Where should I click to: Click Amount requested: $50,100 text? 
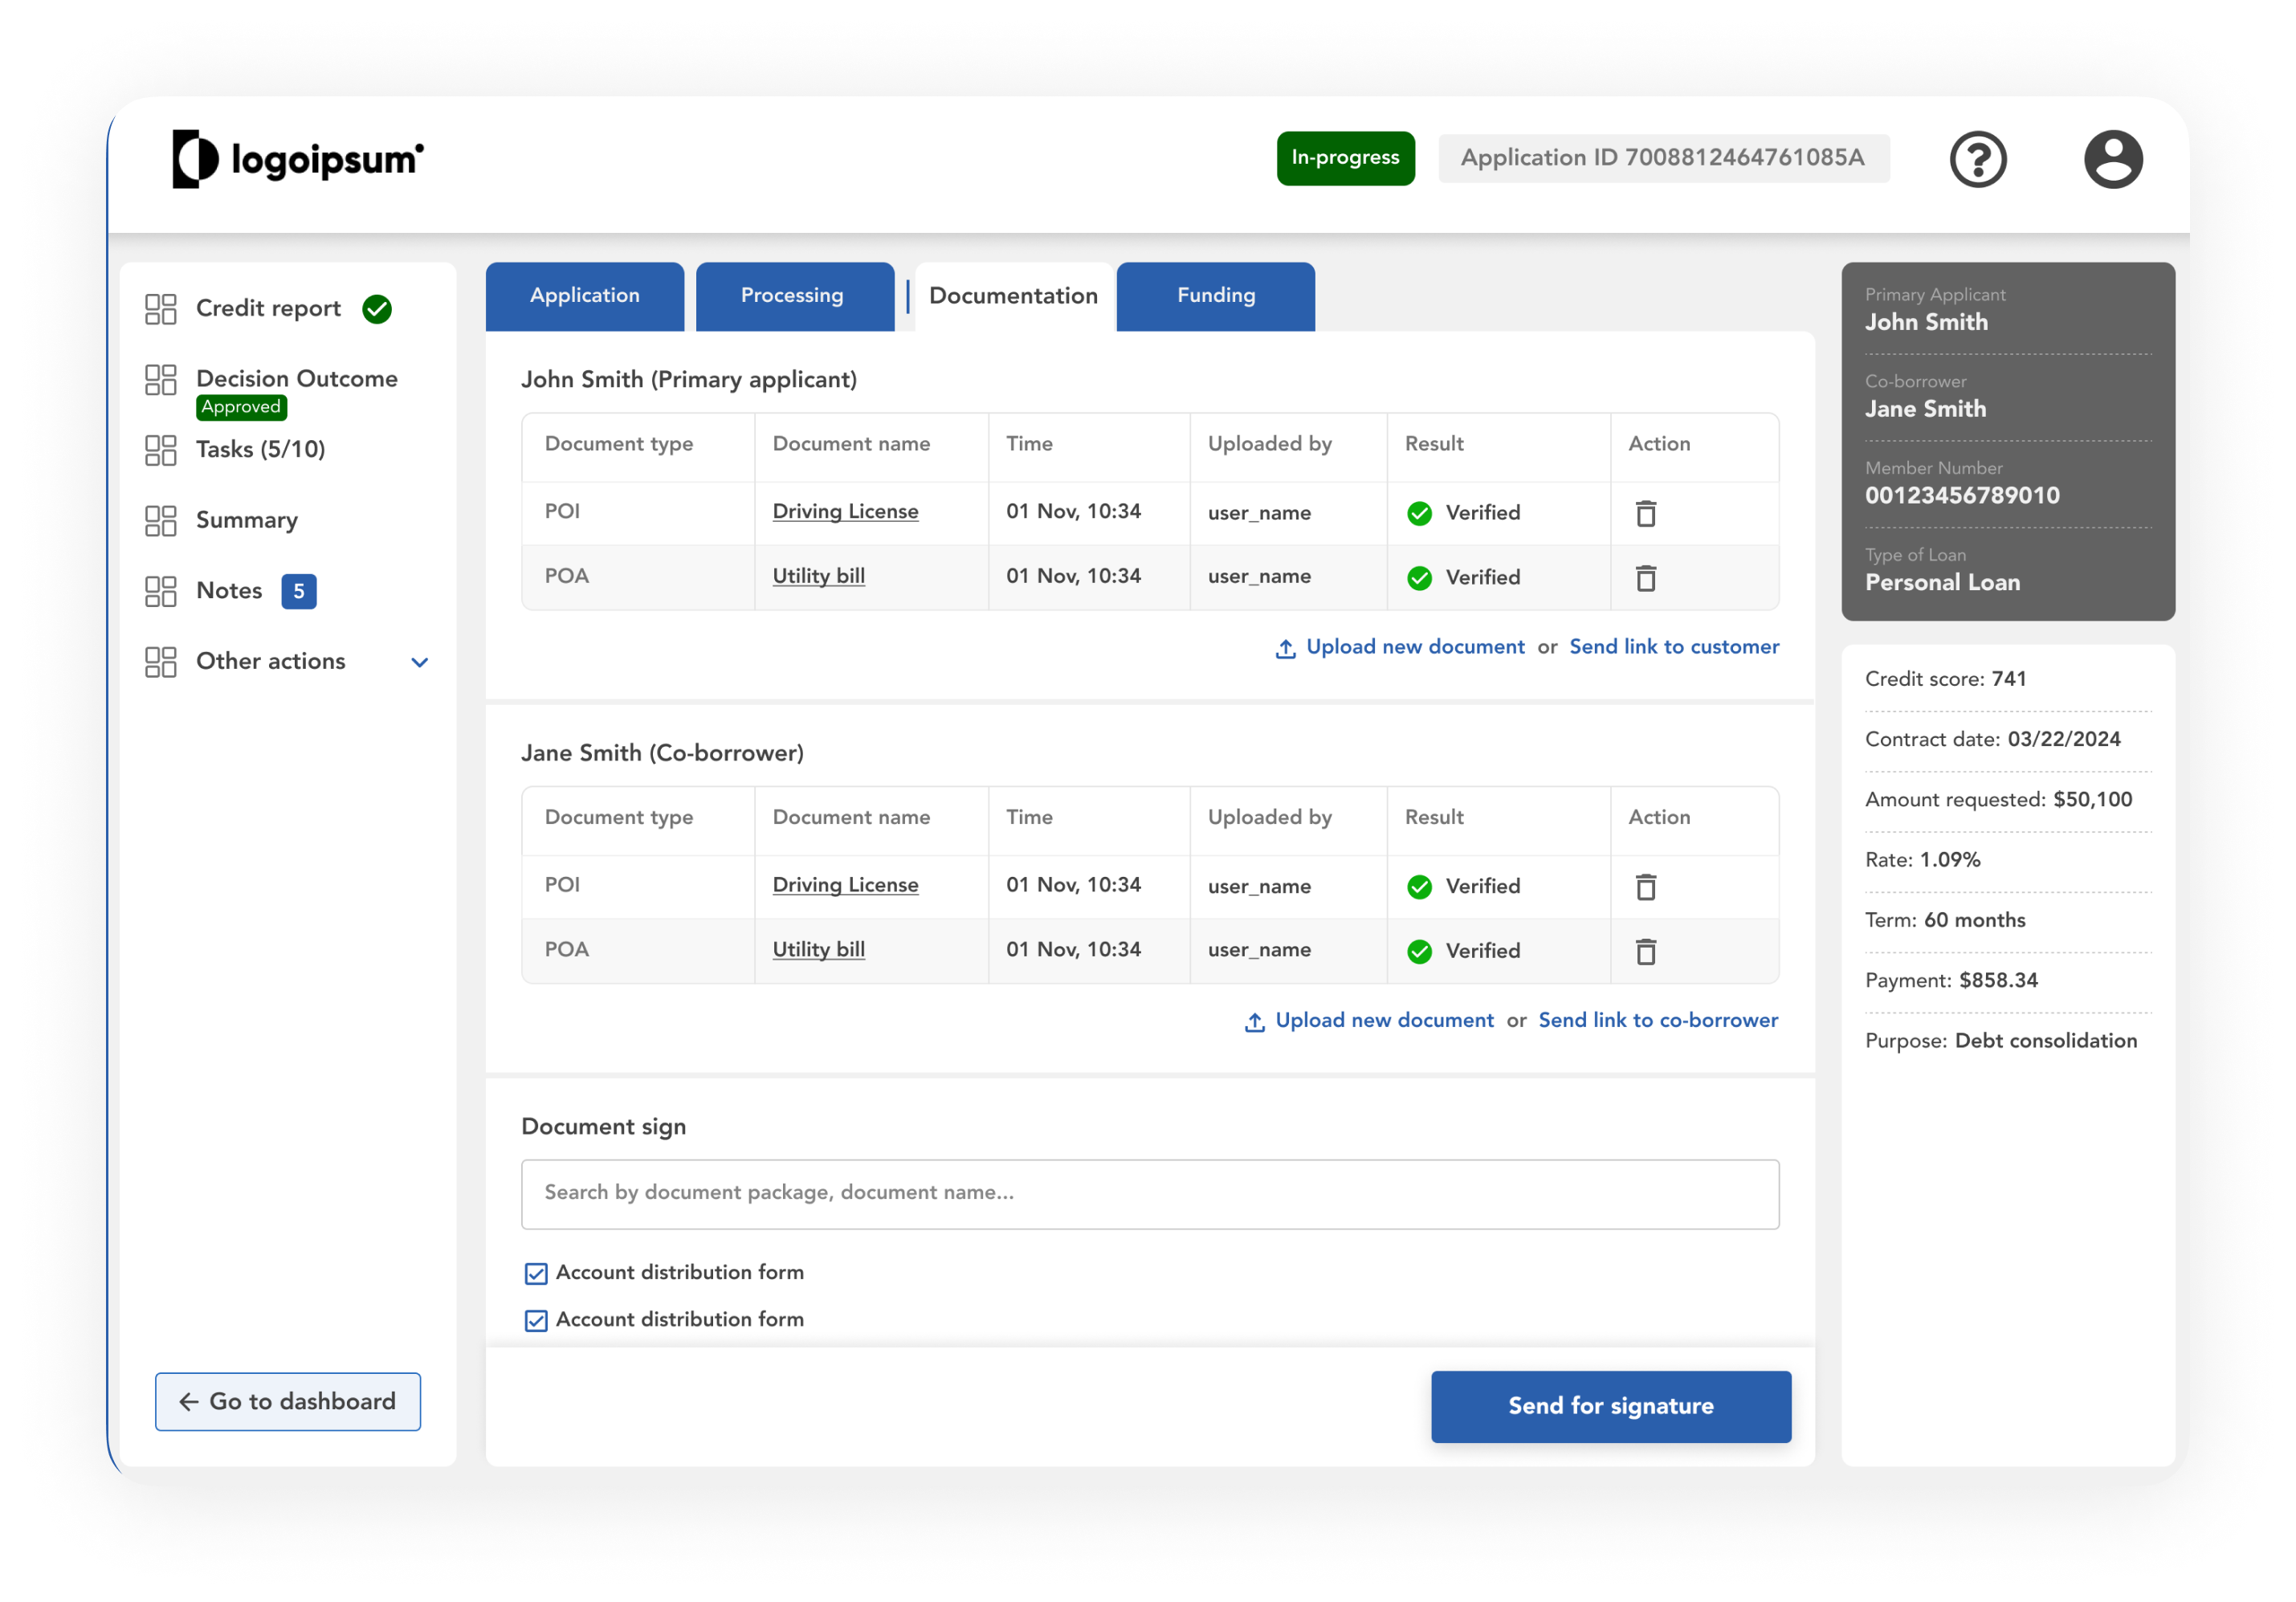1998,800
